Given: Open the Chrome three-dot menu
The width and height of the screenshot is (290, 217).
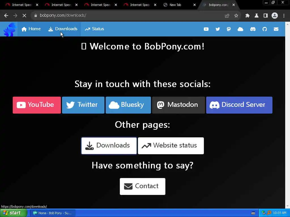Looking at the screenshot, I should tap(284, 16).
